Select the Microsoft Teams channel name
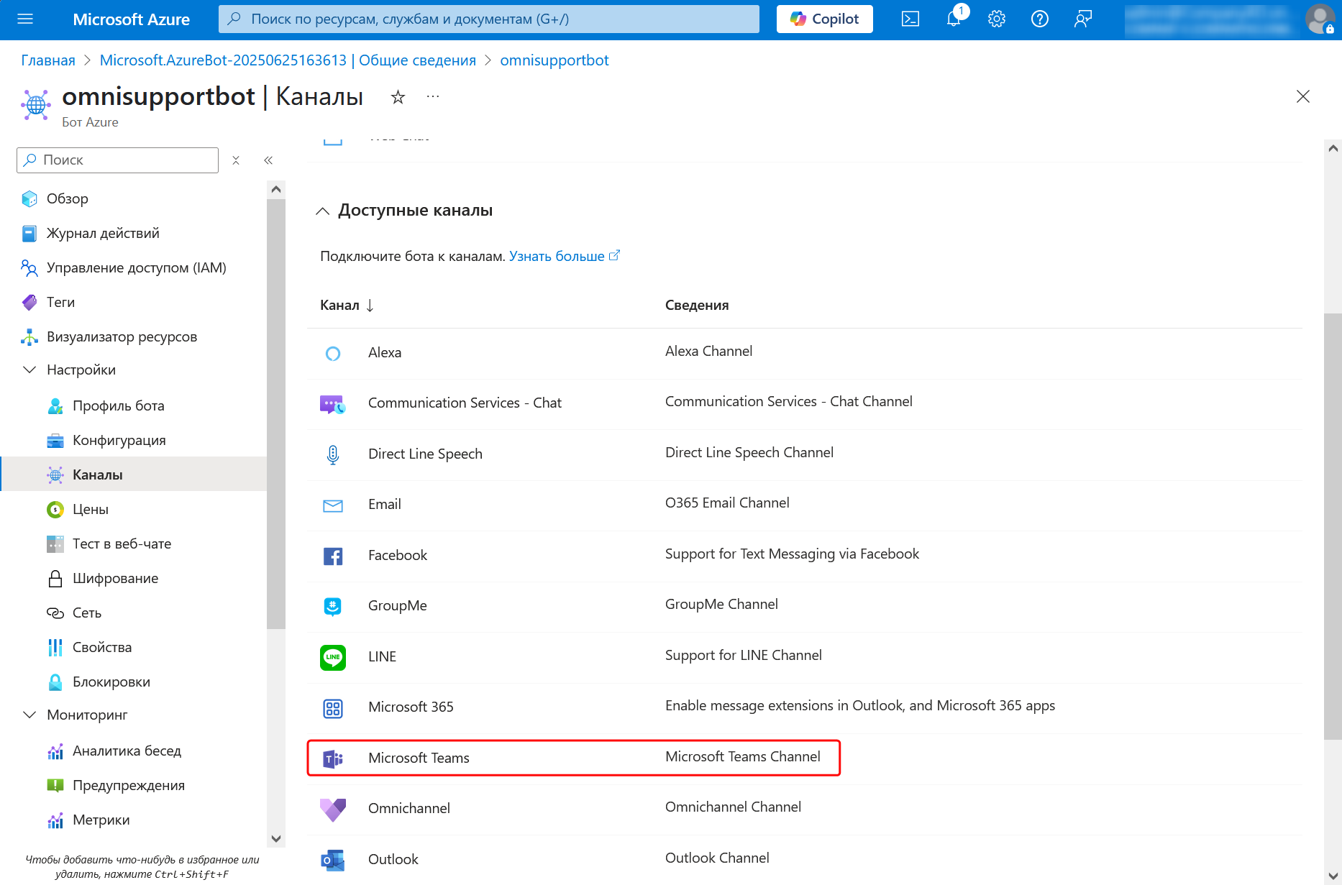 point(419,758)
